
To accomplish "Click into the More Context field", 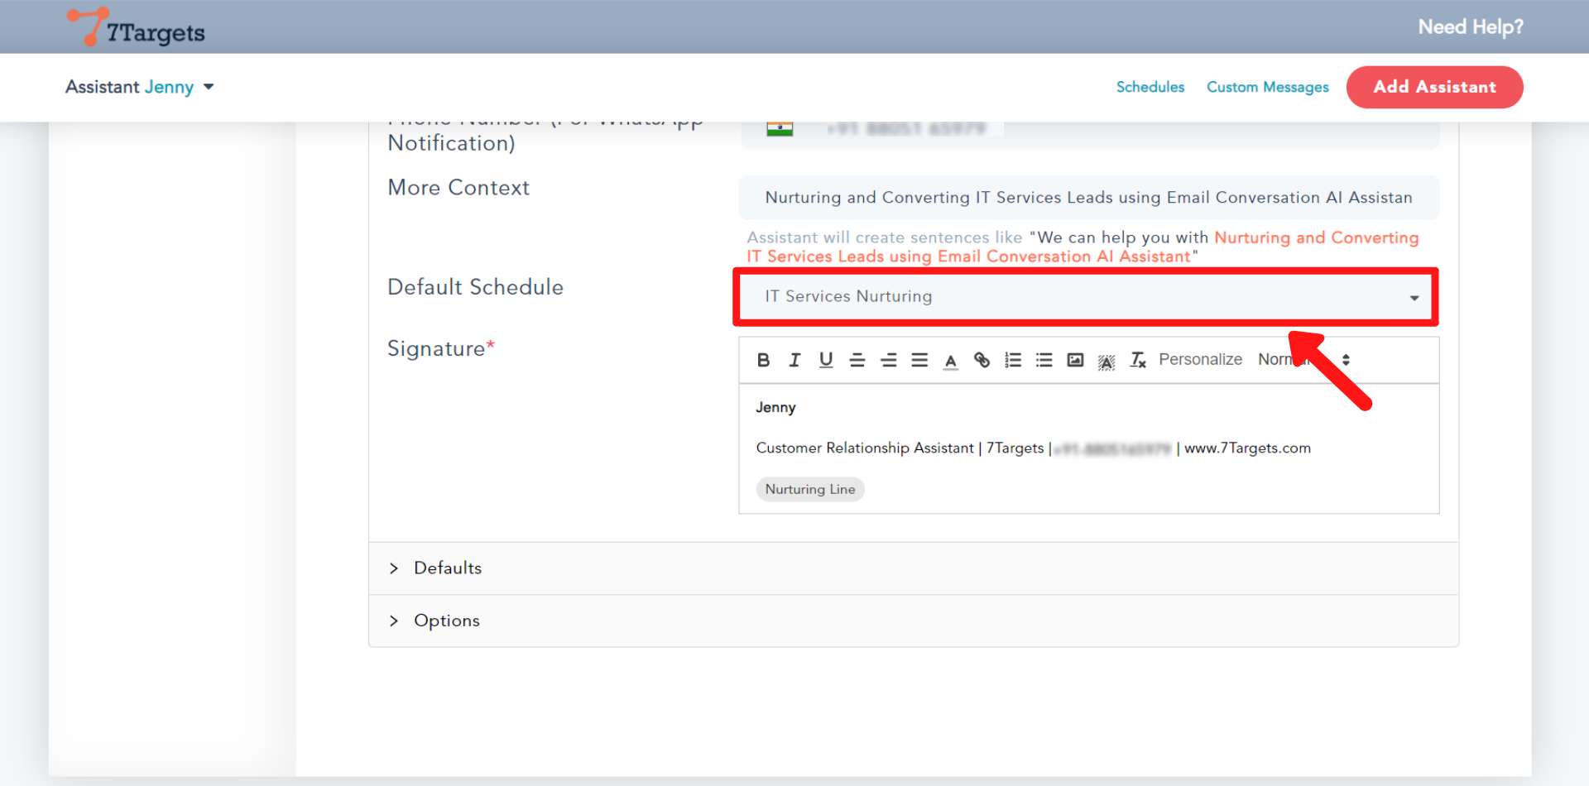I will click(x=1087, y=198).
